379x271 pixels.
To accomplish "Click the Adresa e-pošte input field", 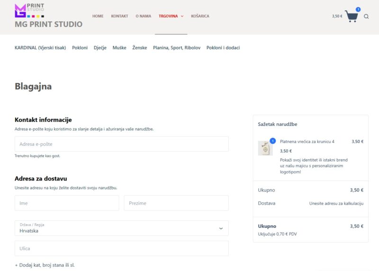I will pos(121,144).
